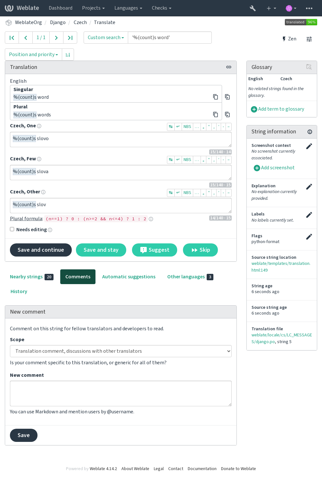
Task: Check the Needs editing checkbox
Action: (x=12, y=229)
